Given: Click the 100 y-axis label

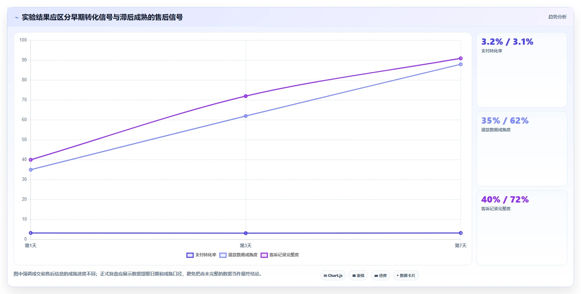Looking at the screenshot, I should pos(23,40).
